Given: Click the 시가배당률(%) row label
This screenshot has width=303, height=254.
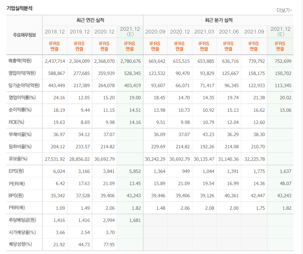Looking at the screenshot, I should coord(22,232).
